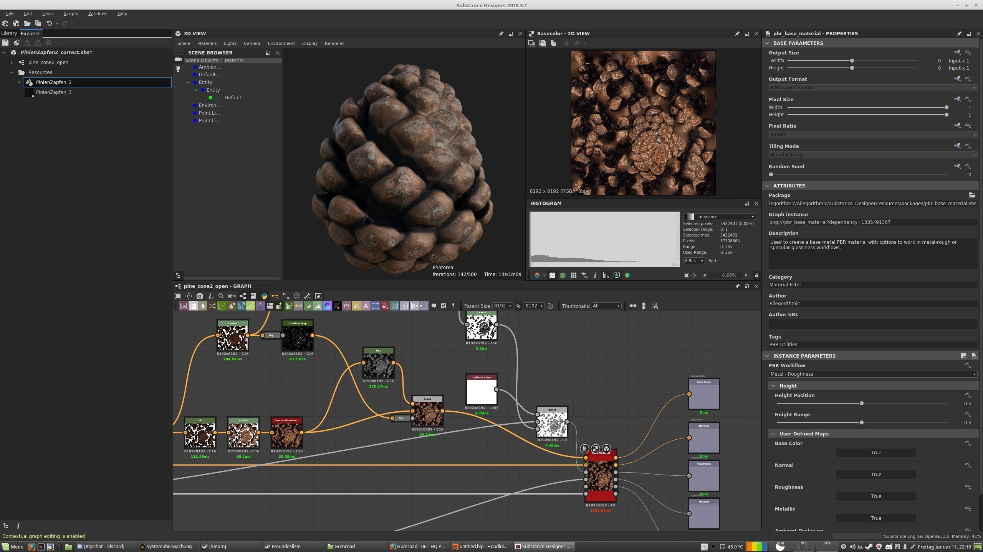Open the Windows menu
This screenshot has height=552, width=983.
[98, 13]
